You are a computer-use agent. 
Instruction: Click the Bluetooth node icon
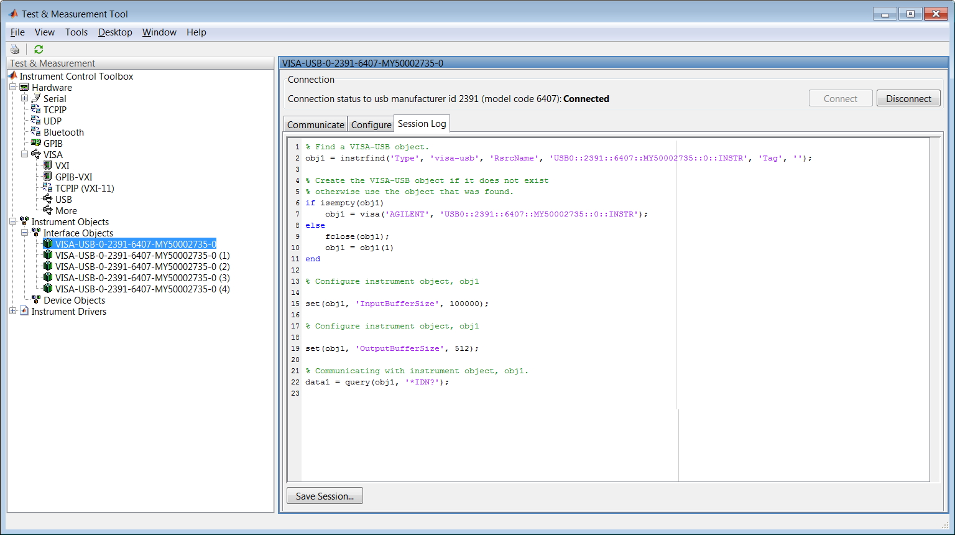click(36, 132)
